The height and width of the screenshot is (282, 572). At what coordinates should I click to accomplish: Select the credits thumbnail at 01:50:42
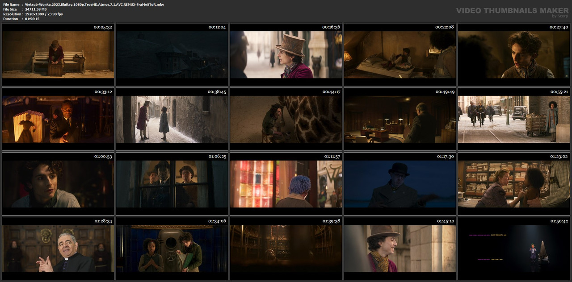coord(514,249)
